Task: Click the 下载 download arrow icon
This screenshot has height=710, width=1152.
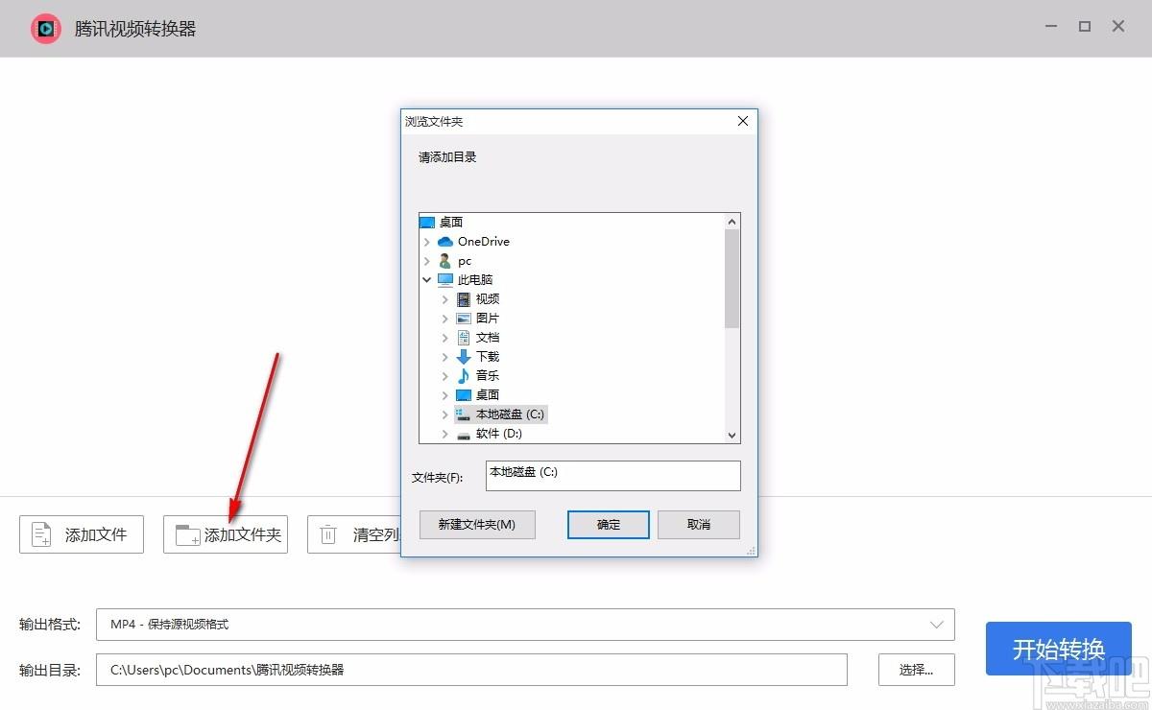Action: (x=464, y=357)
